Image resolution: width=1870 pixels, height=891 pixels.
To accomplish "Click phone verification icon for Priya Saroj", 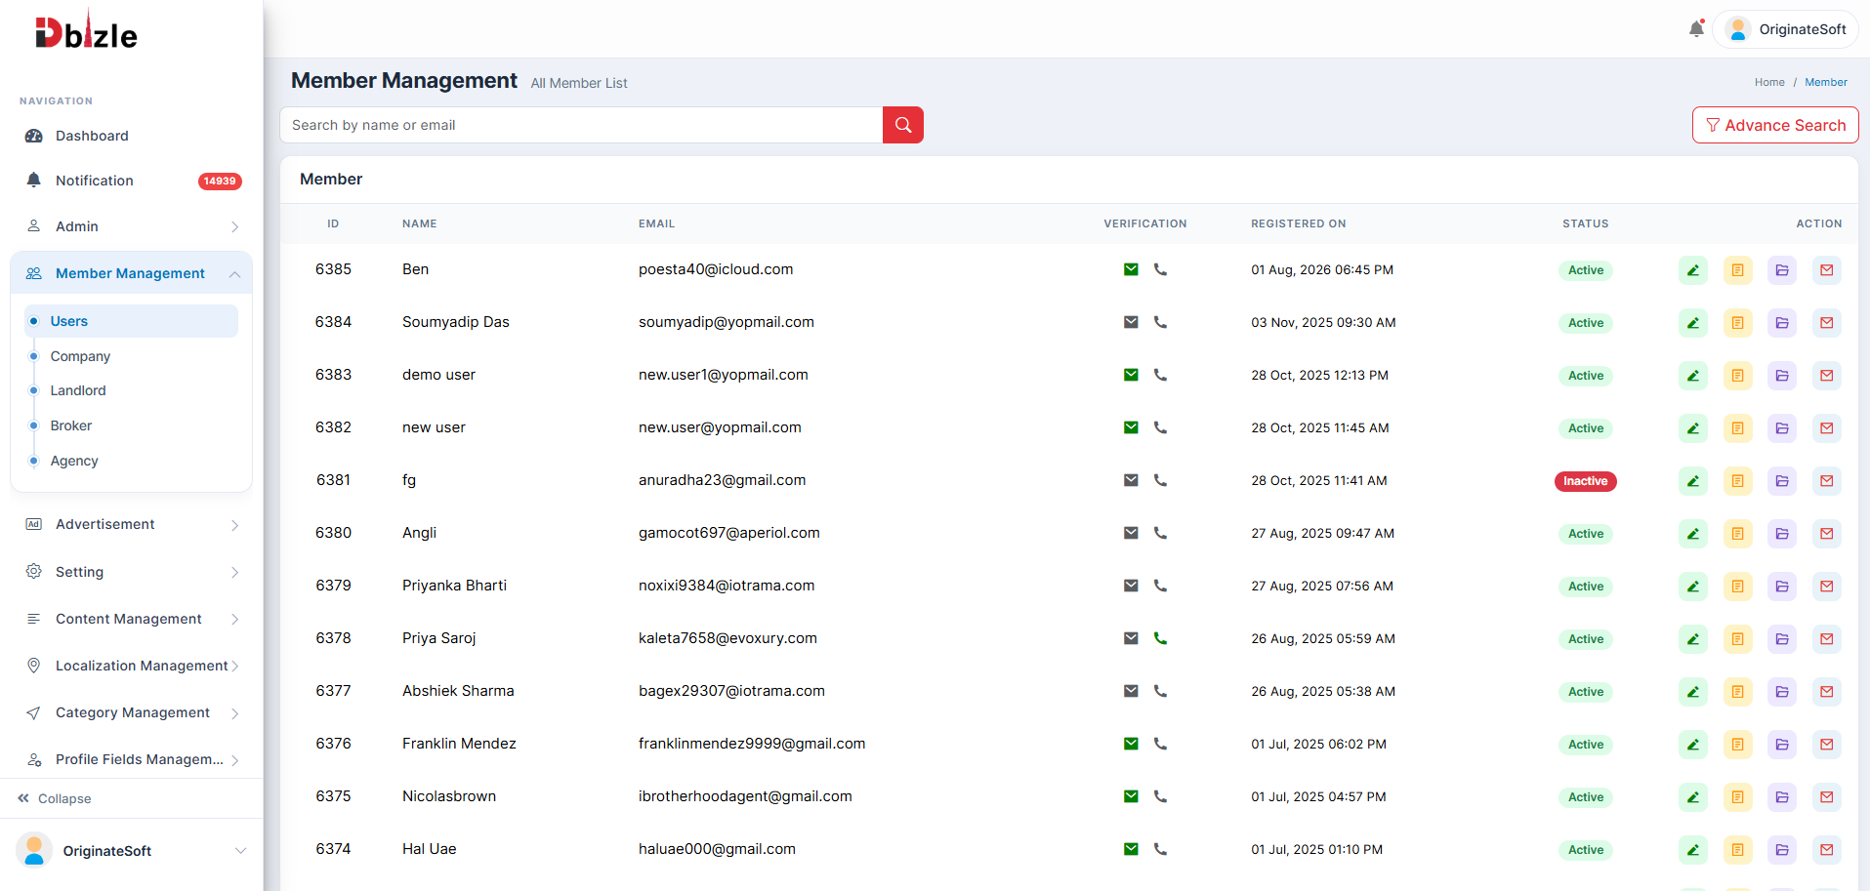I will tap(1160, 638).
